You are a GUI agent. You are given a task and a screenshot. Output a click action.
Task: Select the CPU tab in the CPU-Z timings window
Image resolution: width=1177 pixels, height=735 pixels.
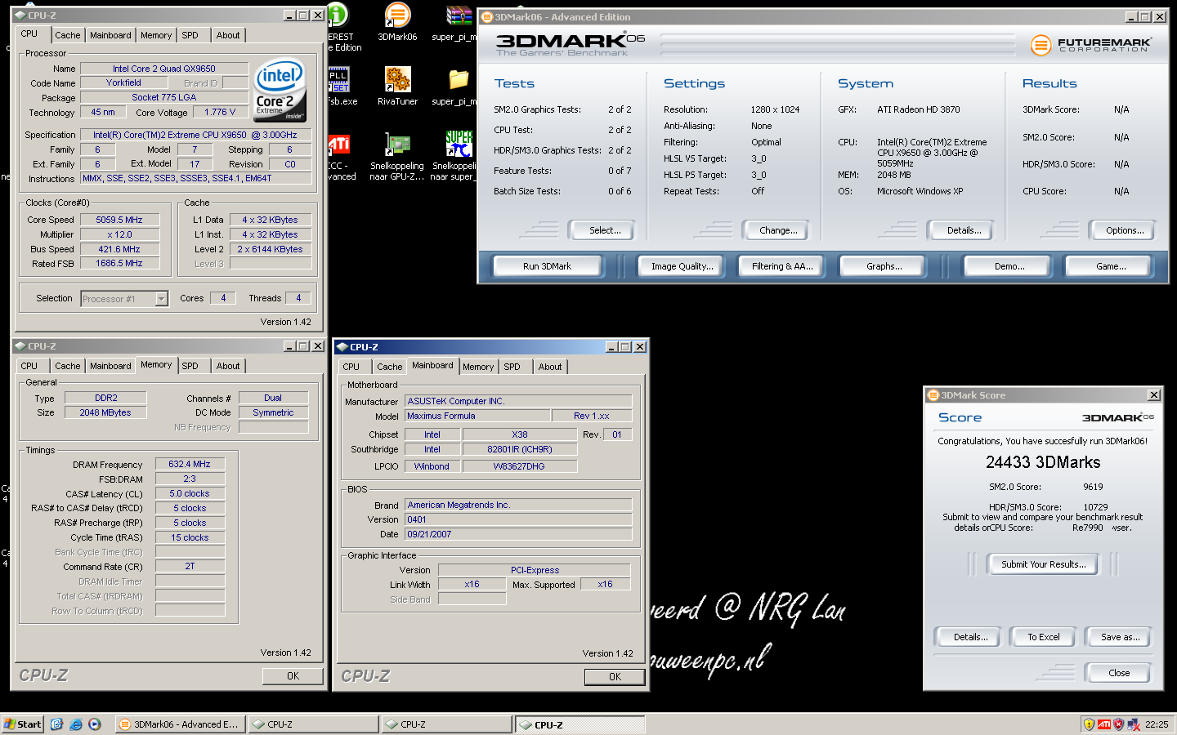coord(29,366)
